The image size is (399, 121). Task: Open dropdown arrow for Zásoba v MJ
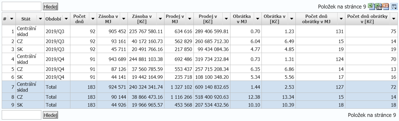point(123,19)
